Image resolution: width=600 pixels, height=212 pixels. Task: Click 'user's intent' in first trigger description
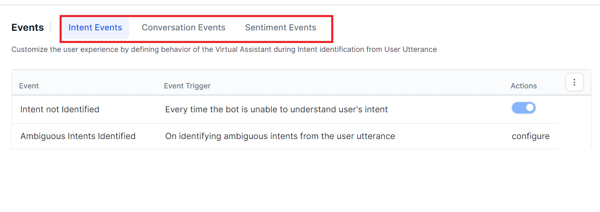[x=362, y=109]
